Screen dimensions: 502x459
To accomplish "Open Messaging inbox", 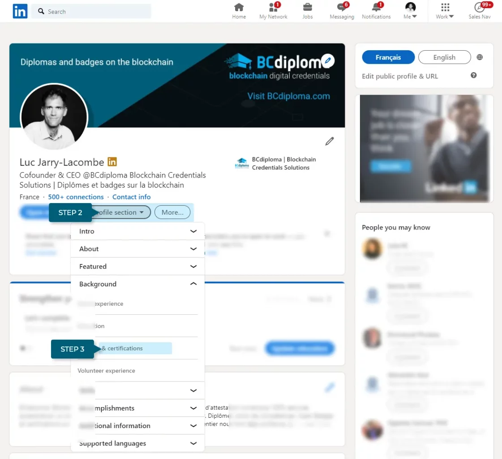I will coord(342,11).
